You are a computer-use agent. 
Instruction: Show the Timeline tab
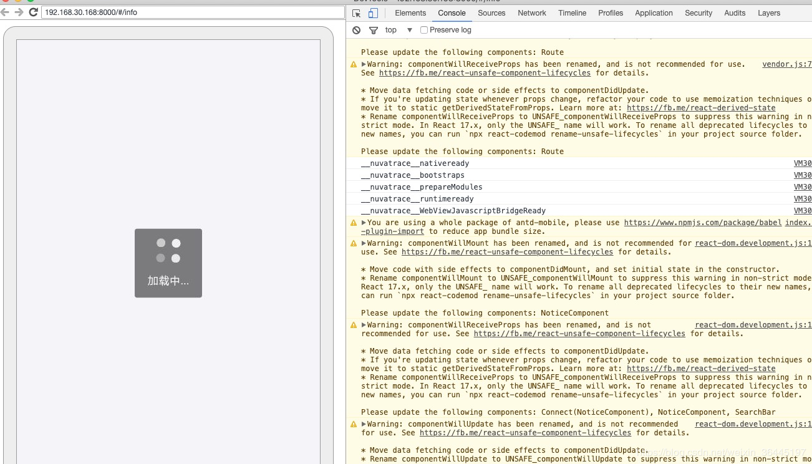tap(573, 13)
